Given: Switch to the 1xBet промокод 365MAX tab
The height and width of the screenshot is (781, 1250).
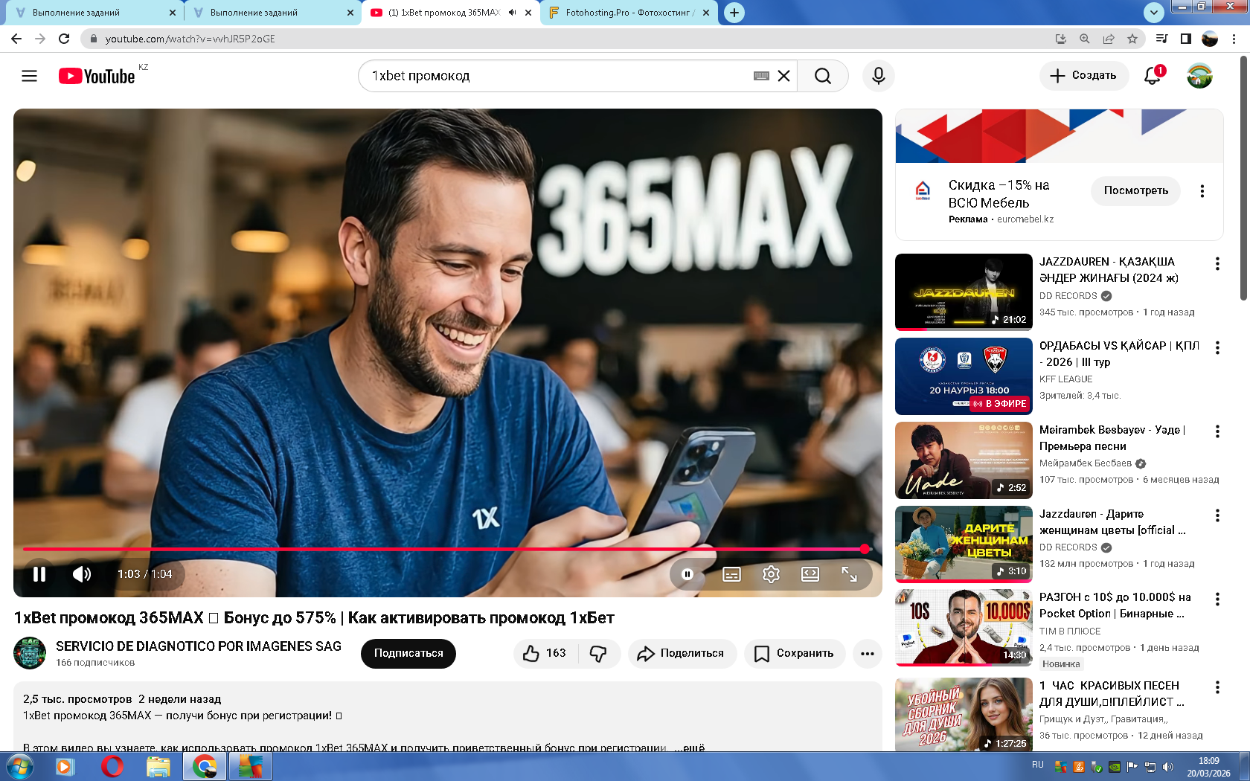Looking at the screenshot, I should tap(444, 13).
